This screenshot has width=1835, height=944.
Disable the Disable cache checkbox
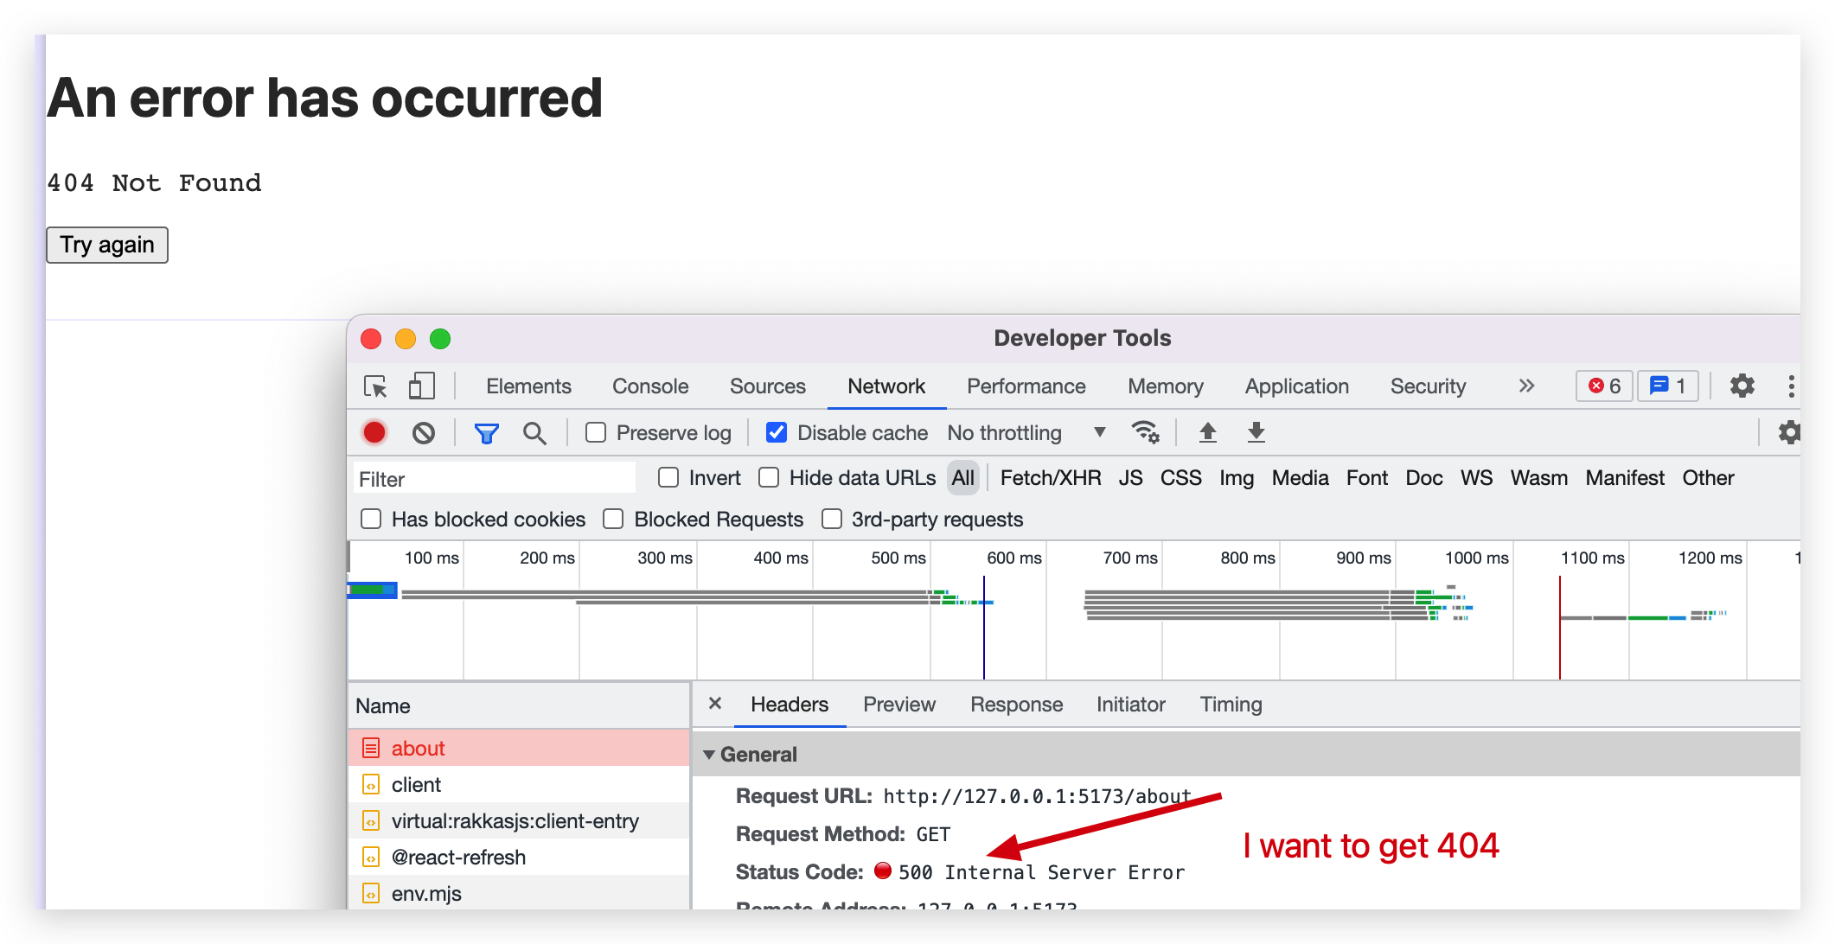(x=776, y=432)
